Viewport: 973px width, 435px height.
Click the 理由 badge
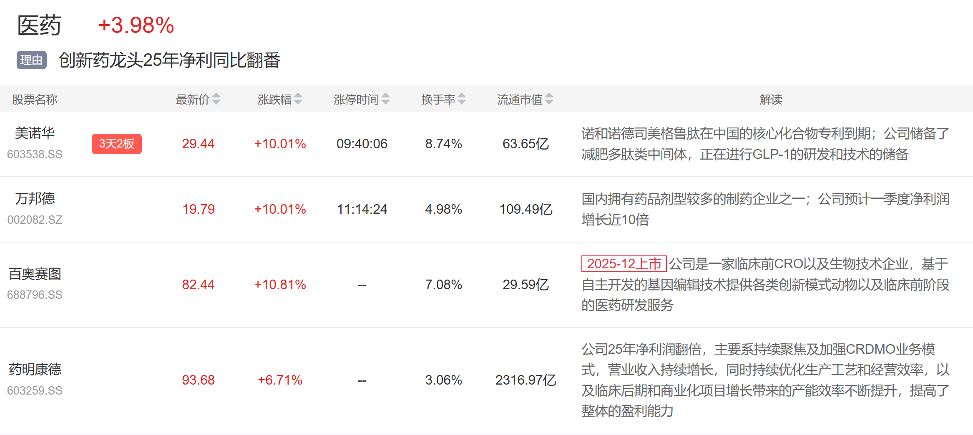pyautogui.click(x=32, y=60)
